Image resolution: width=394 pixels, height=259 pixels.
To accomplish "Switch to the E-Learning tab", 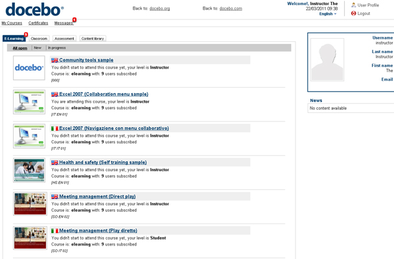I will [14, 39].
